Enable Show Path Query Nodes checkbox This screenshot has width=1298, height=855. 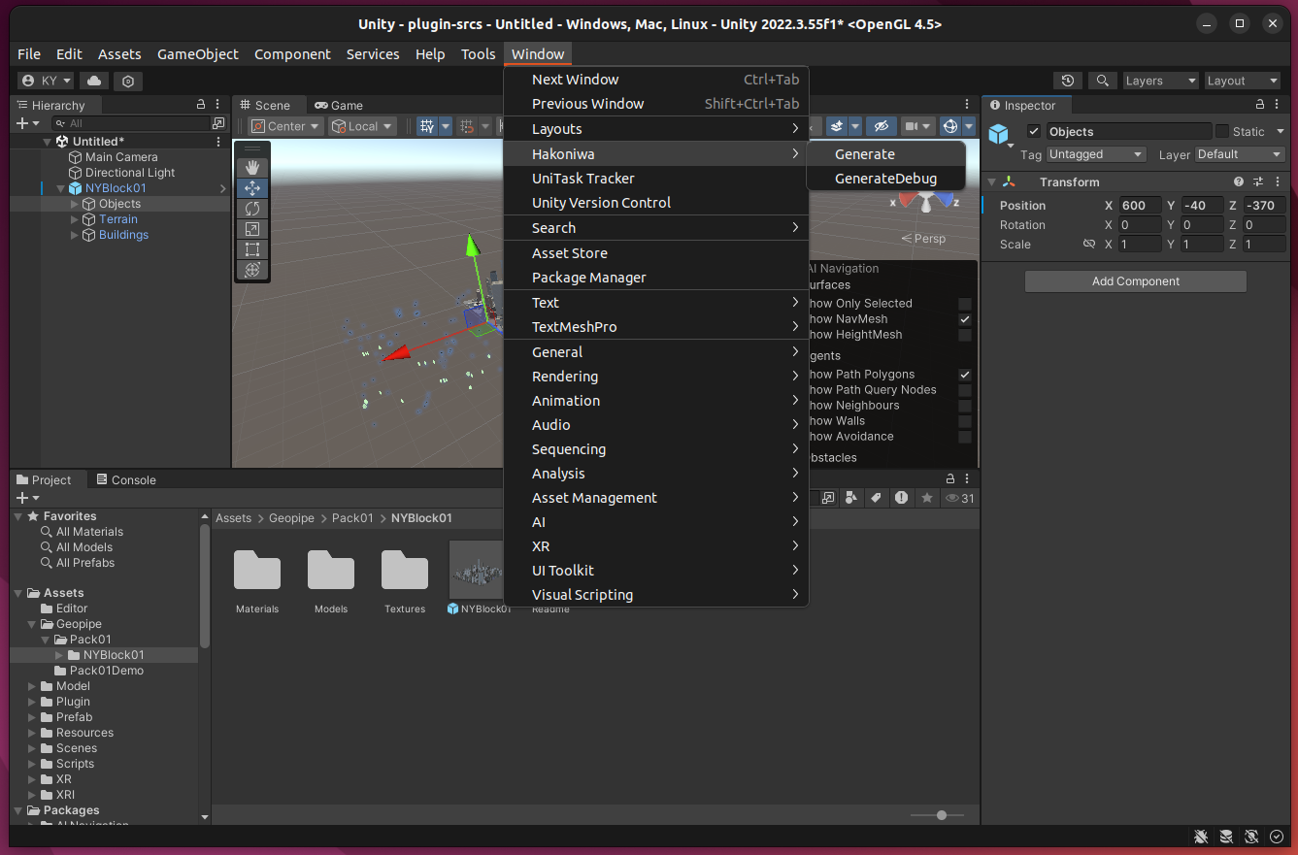point(965,390)
